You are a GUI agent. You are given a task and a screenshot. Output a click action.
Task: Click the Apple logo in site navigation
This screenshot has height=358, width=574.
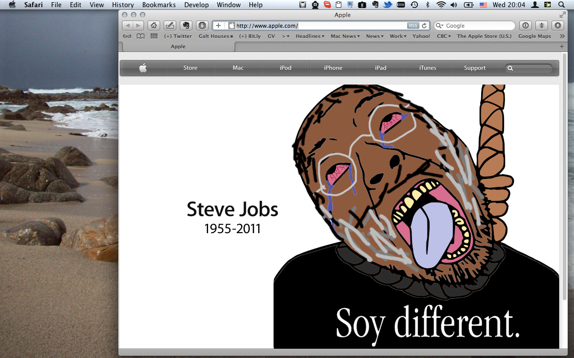[143, 68]
